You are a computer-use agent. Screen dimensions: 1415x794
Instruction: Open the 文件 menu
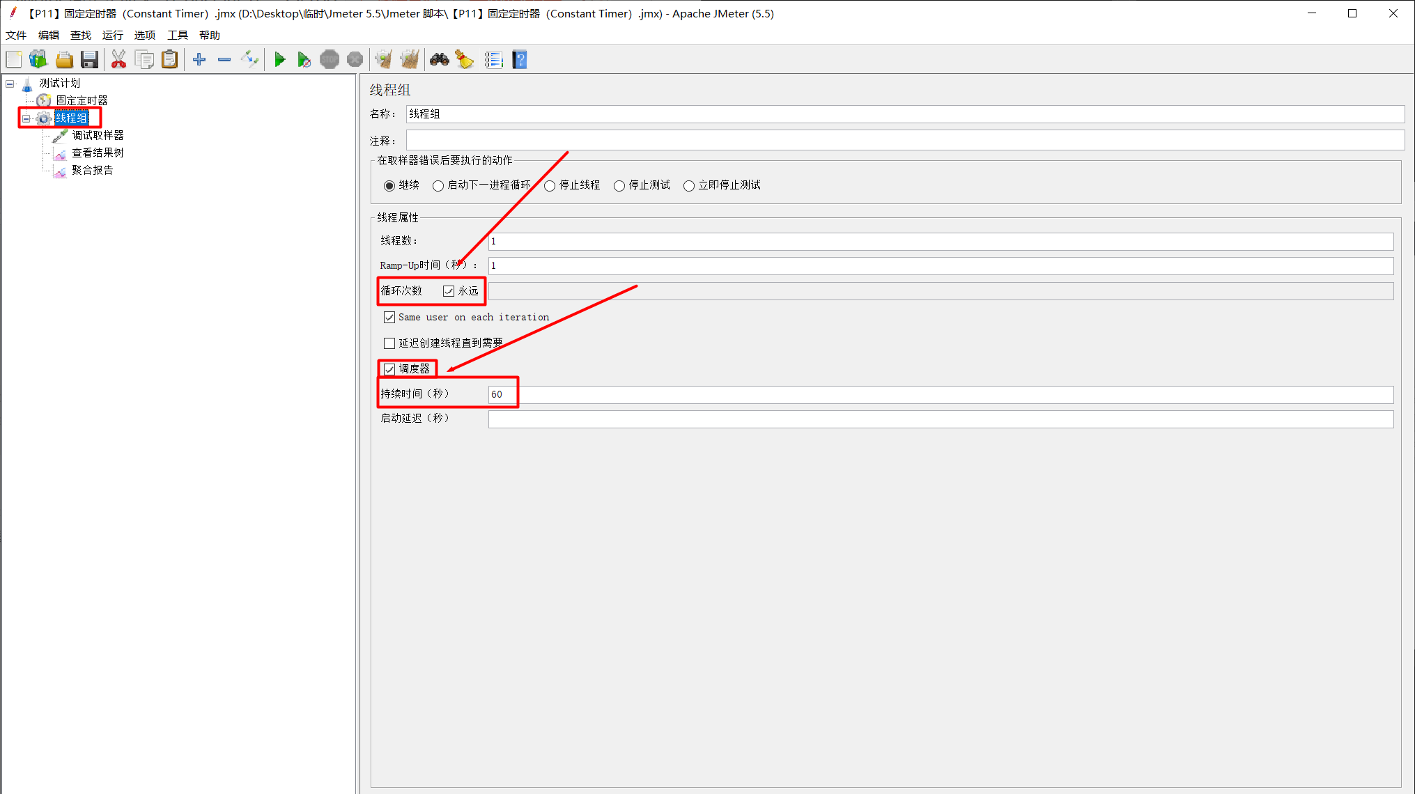click(x=16, y=35)
